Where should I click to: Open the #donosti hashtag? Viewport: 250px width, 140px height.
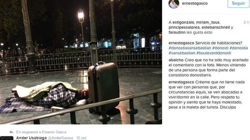(x=220, y=48)
